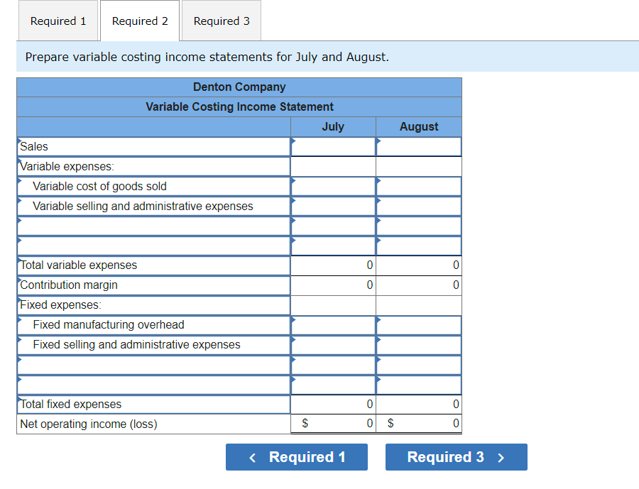
Task: Click Variable cost of goods sold August cell
Action: pos(418,186)
